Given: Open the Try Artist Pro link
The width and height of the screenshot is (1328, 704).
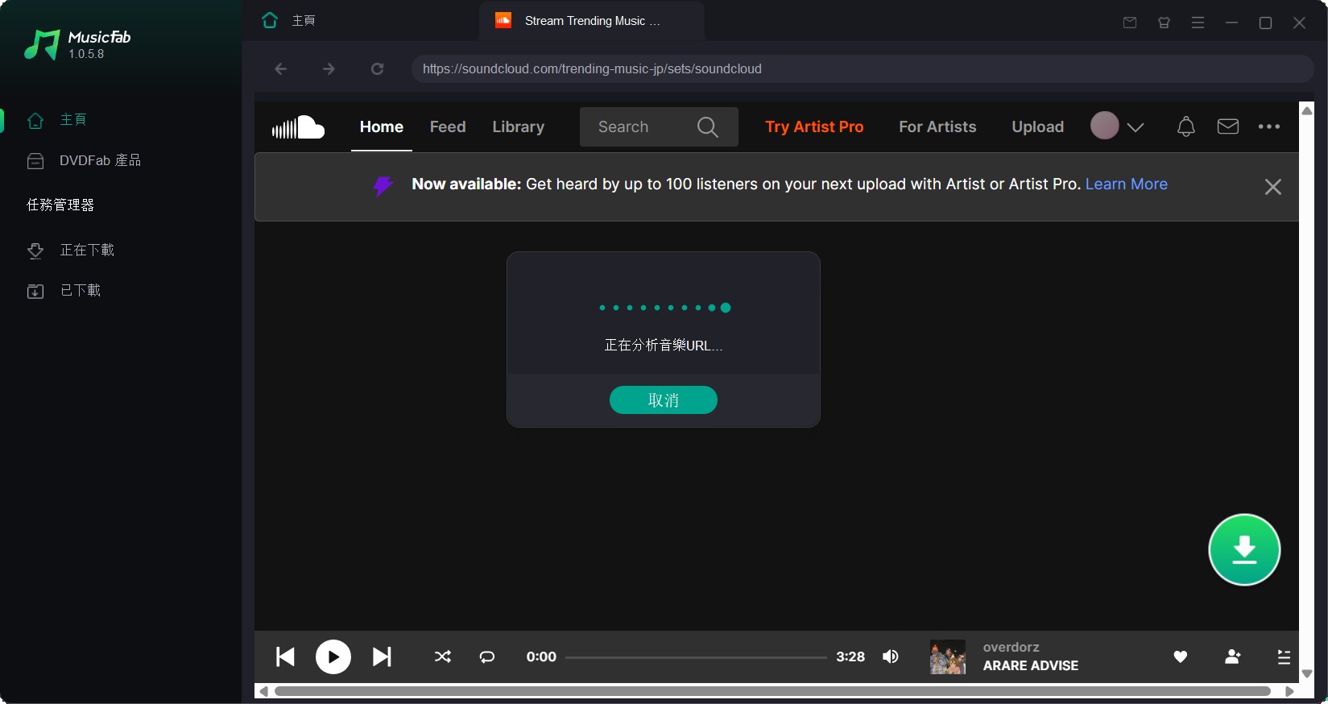Looking at the screenshot, I should (814, 127).
